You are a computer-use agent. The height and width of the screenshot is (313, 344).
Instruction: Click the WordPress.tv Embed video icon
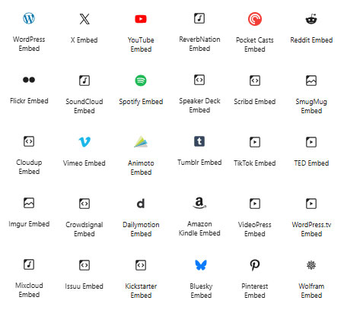pos(311,204)
